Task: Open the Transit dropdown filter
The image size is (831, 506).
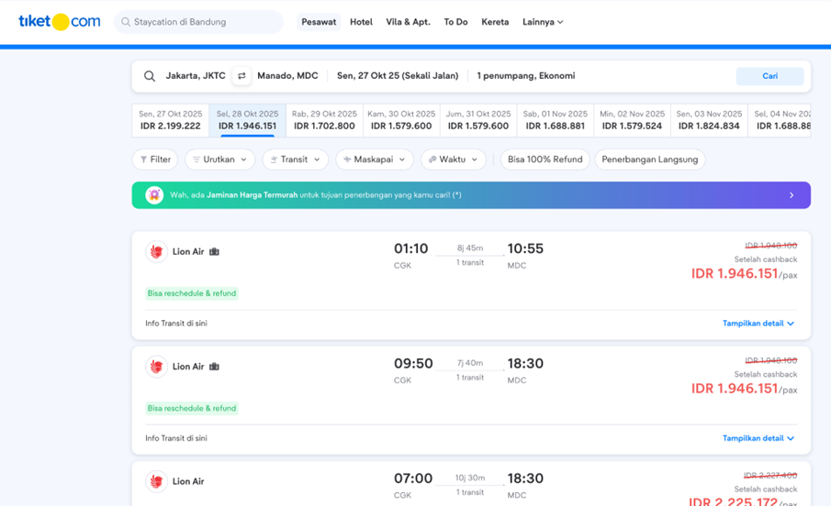Action: [x=295, y=159]
